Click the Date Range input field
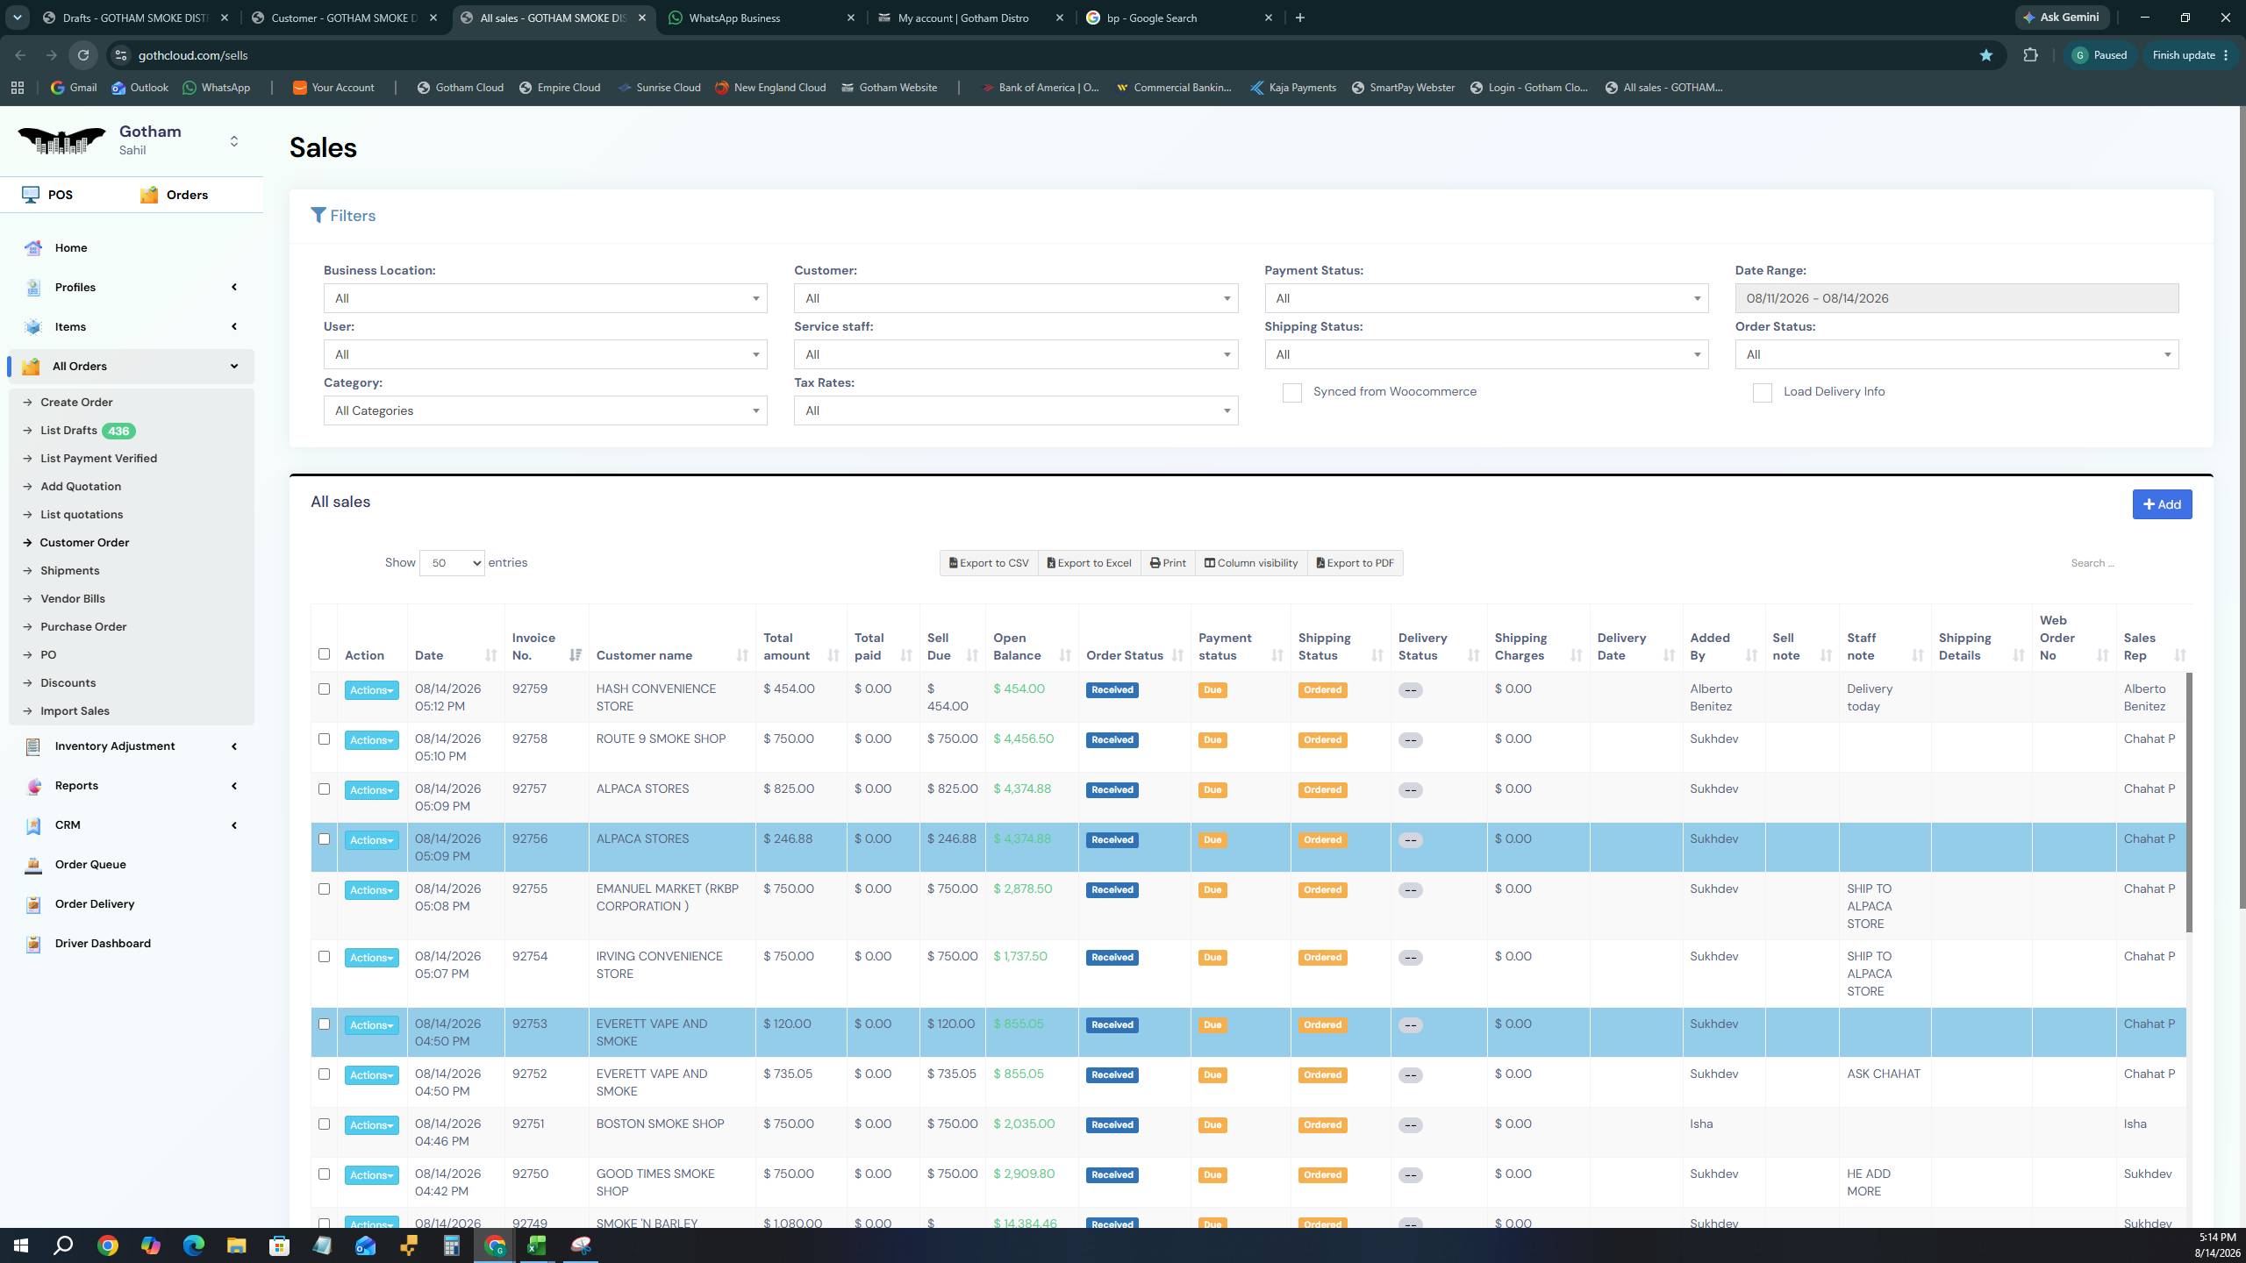The width and height of the screenshot is (2246, 1263). tap(1956, 298)
